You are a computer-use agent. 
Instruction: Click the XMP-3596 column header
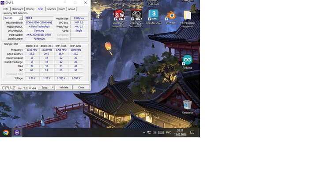[x=61, y=46]
